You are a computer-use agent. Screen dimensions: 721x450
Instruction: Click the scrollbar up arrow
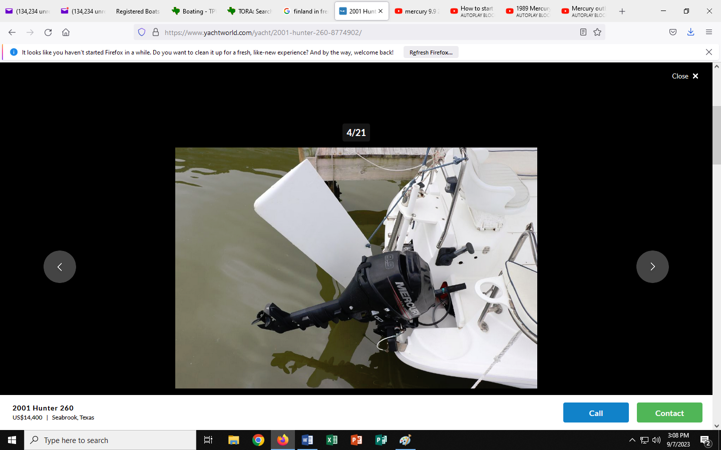point(716,66)
